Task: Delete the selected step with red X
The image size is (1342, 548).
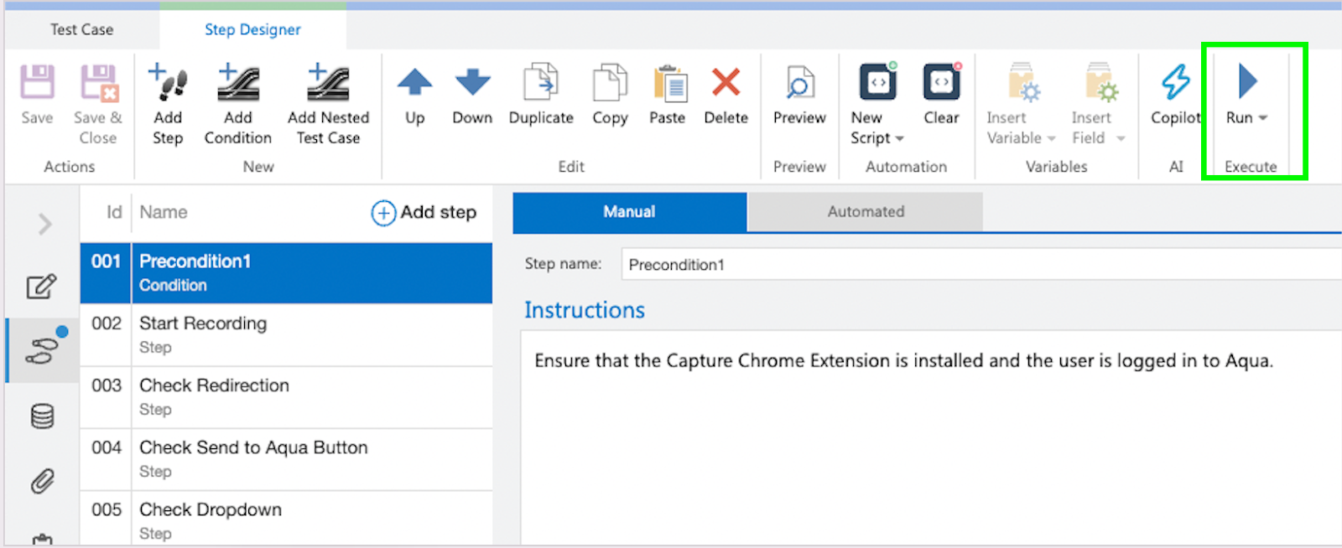Action: (726, 84)
